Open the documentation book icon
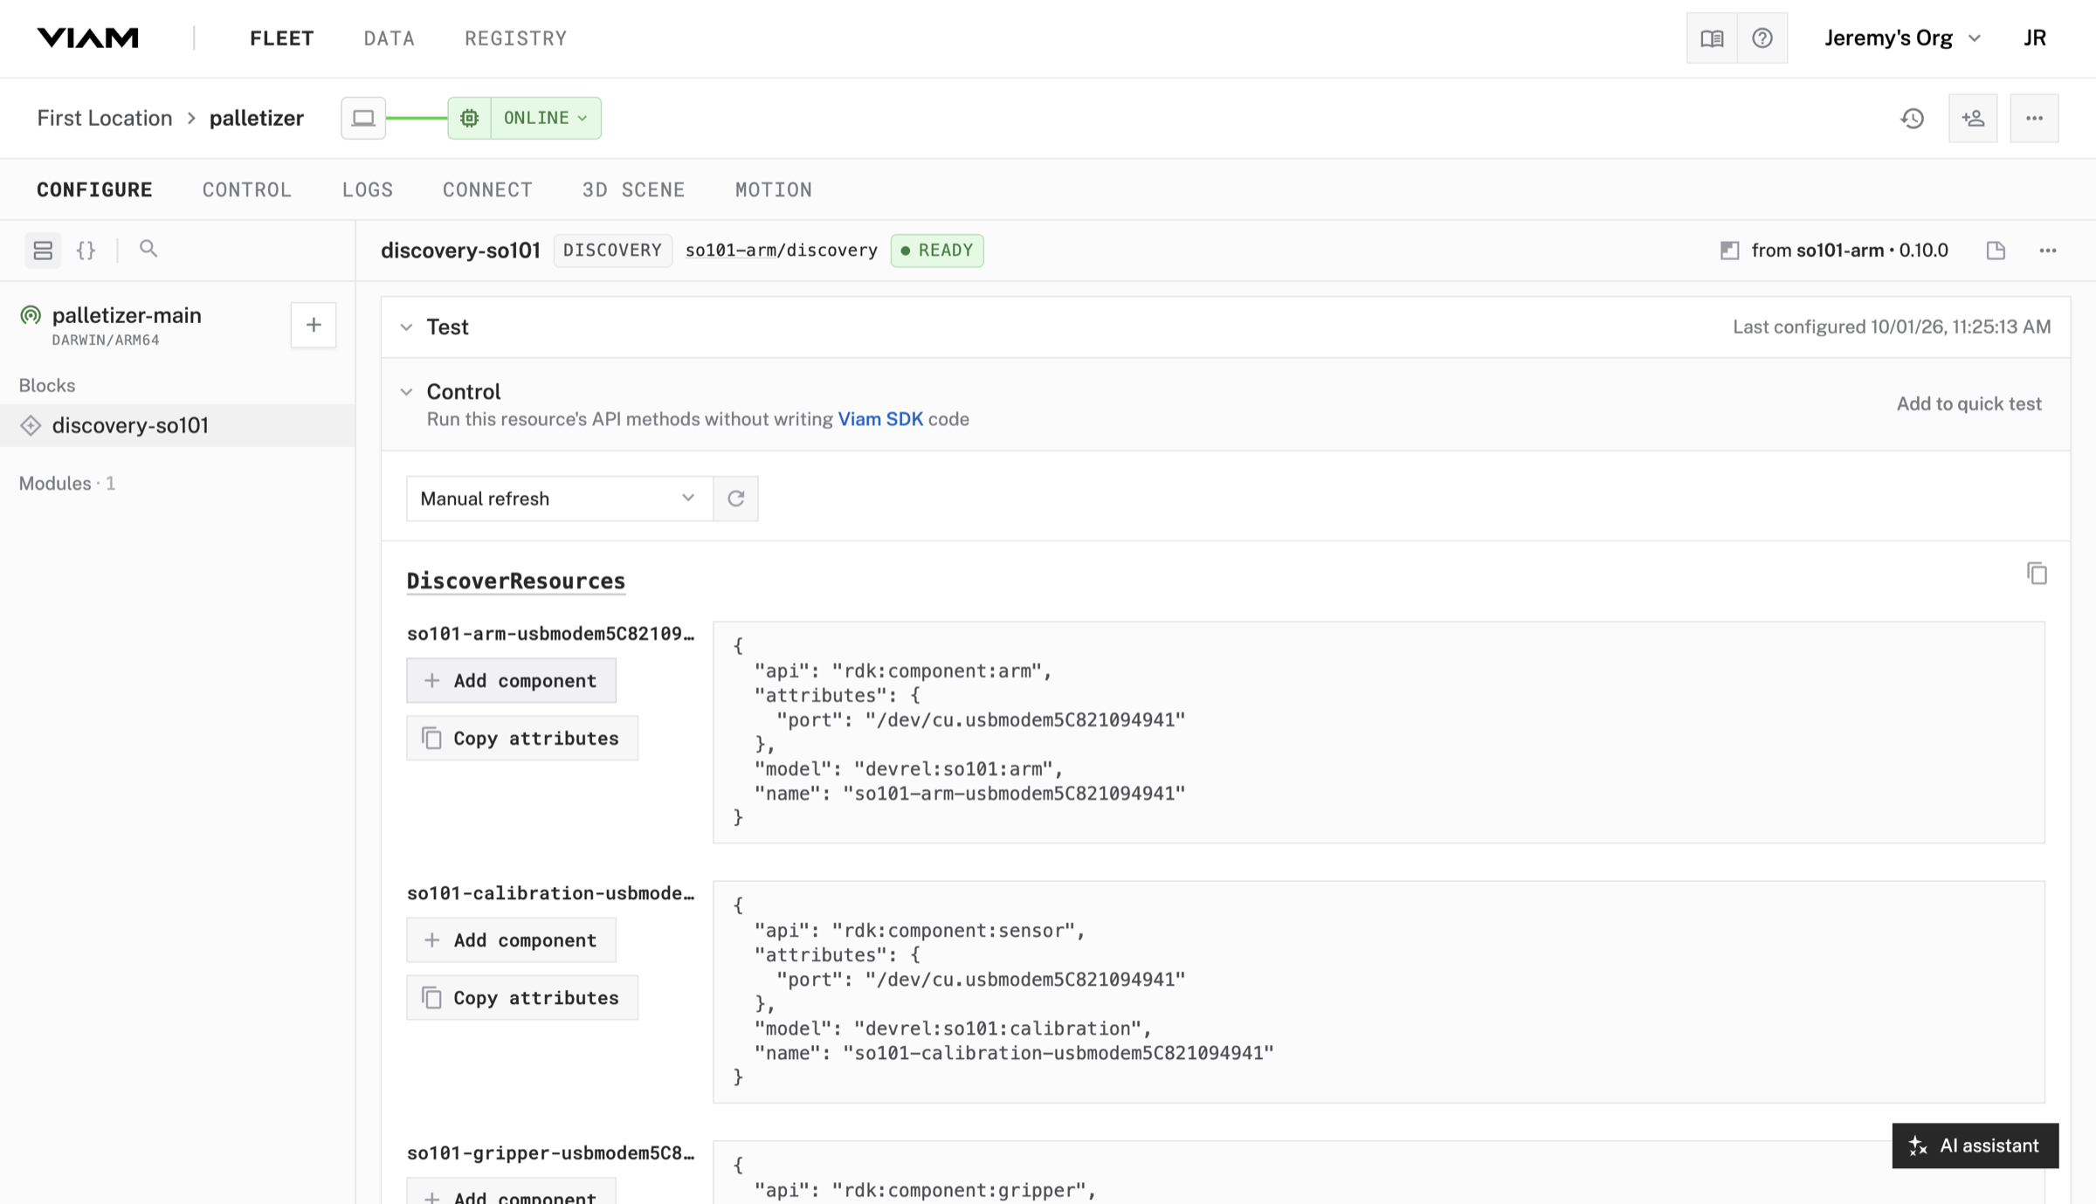Image resolution: width=2096 pixels, height=1204 pixels. click(1712, 38)
